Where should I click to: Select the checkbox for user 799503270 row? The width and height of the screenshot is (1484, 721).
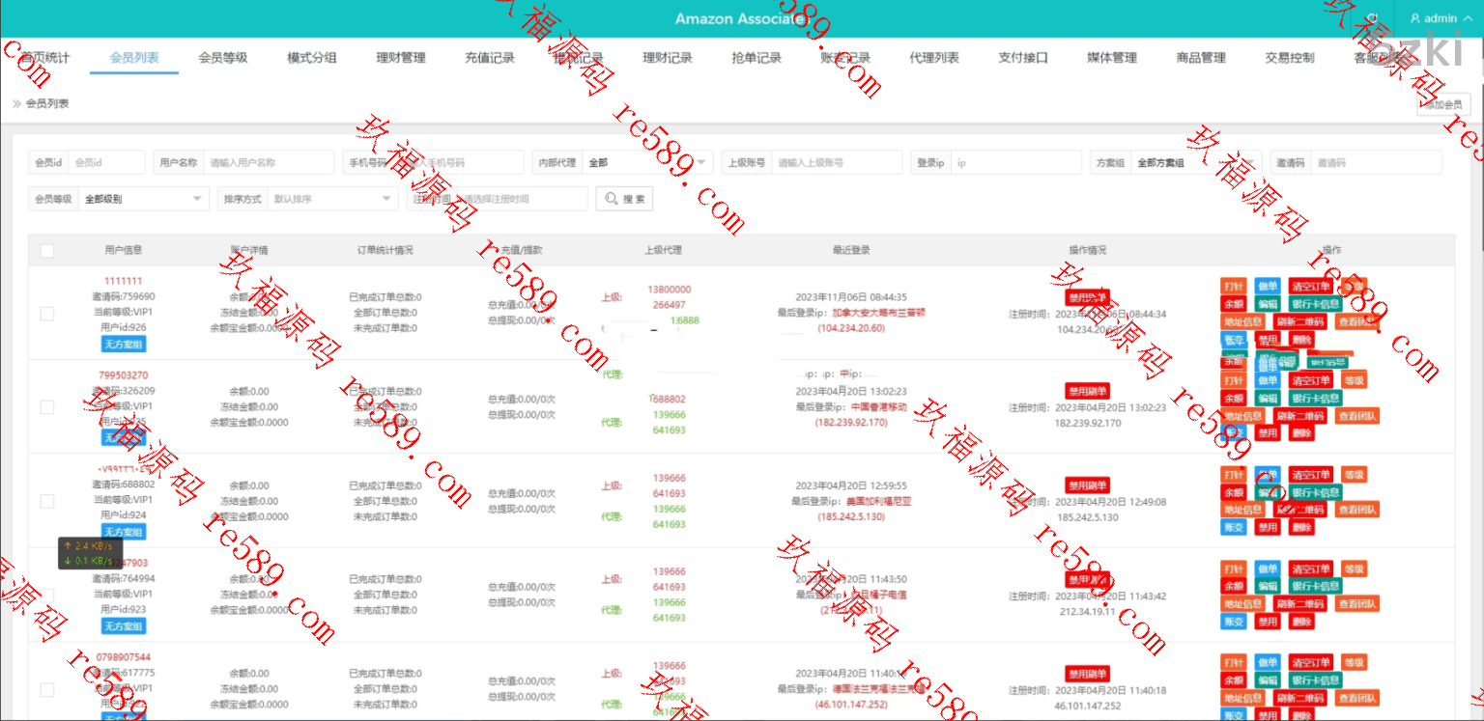click(47, 406)
